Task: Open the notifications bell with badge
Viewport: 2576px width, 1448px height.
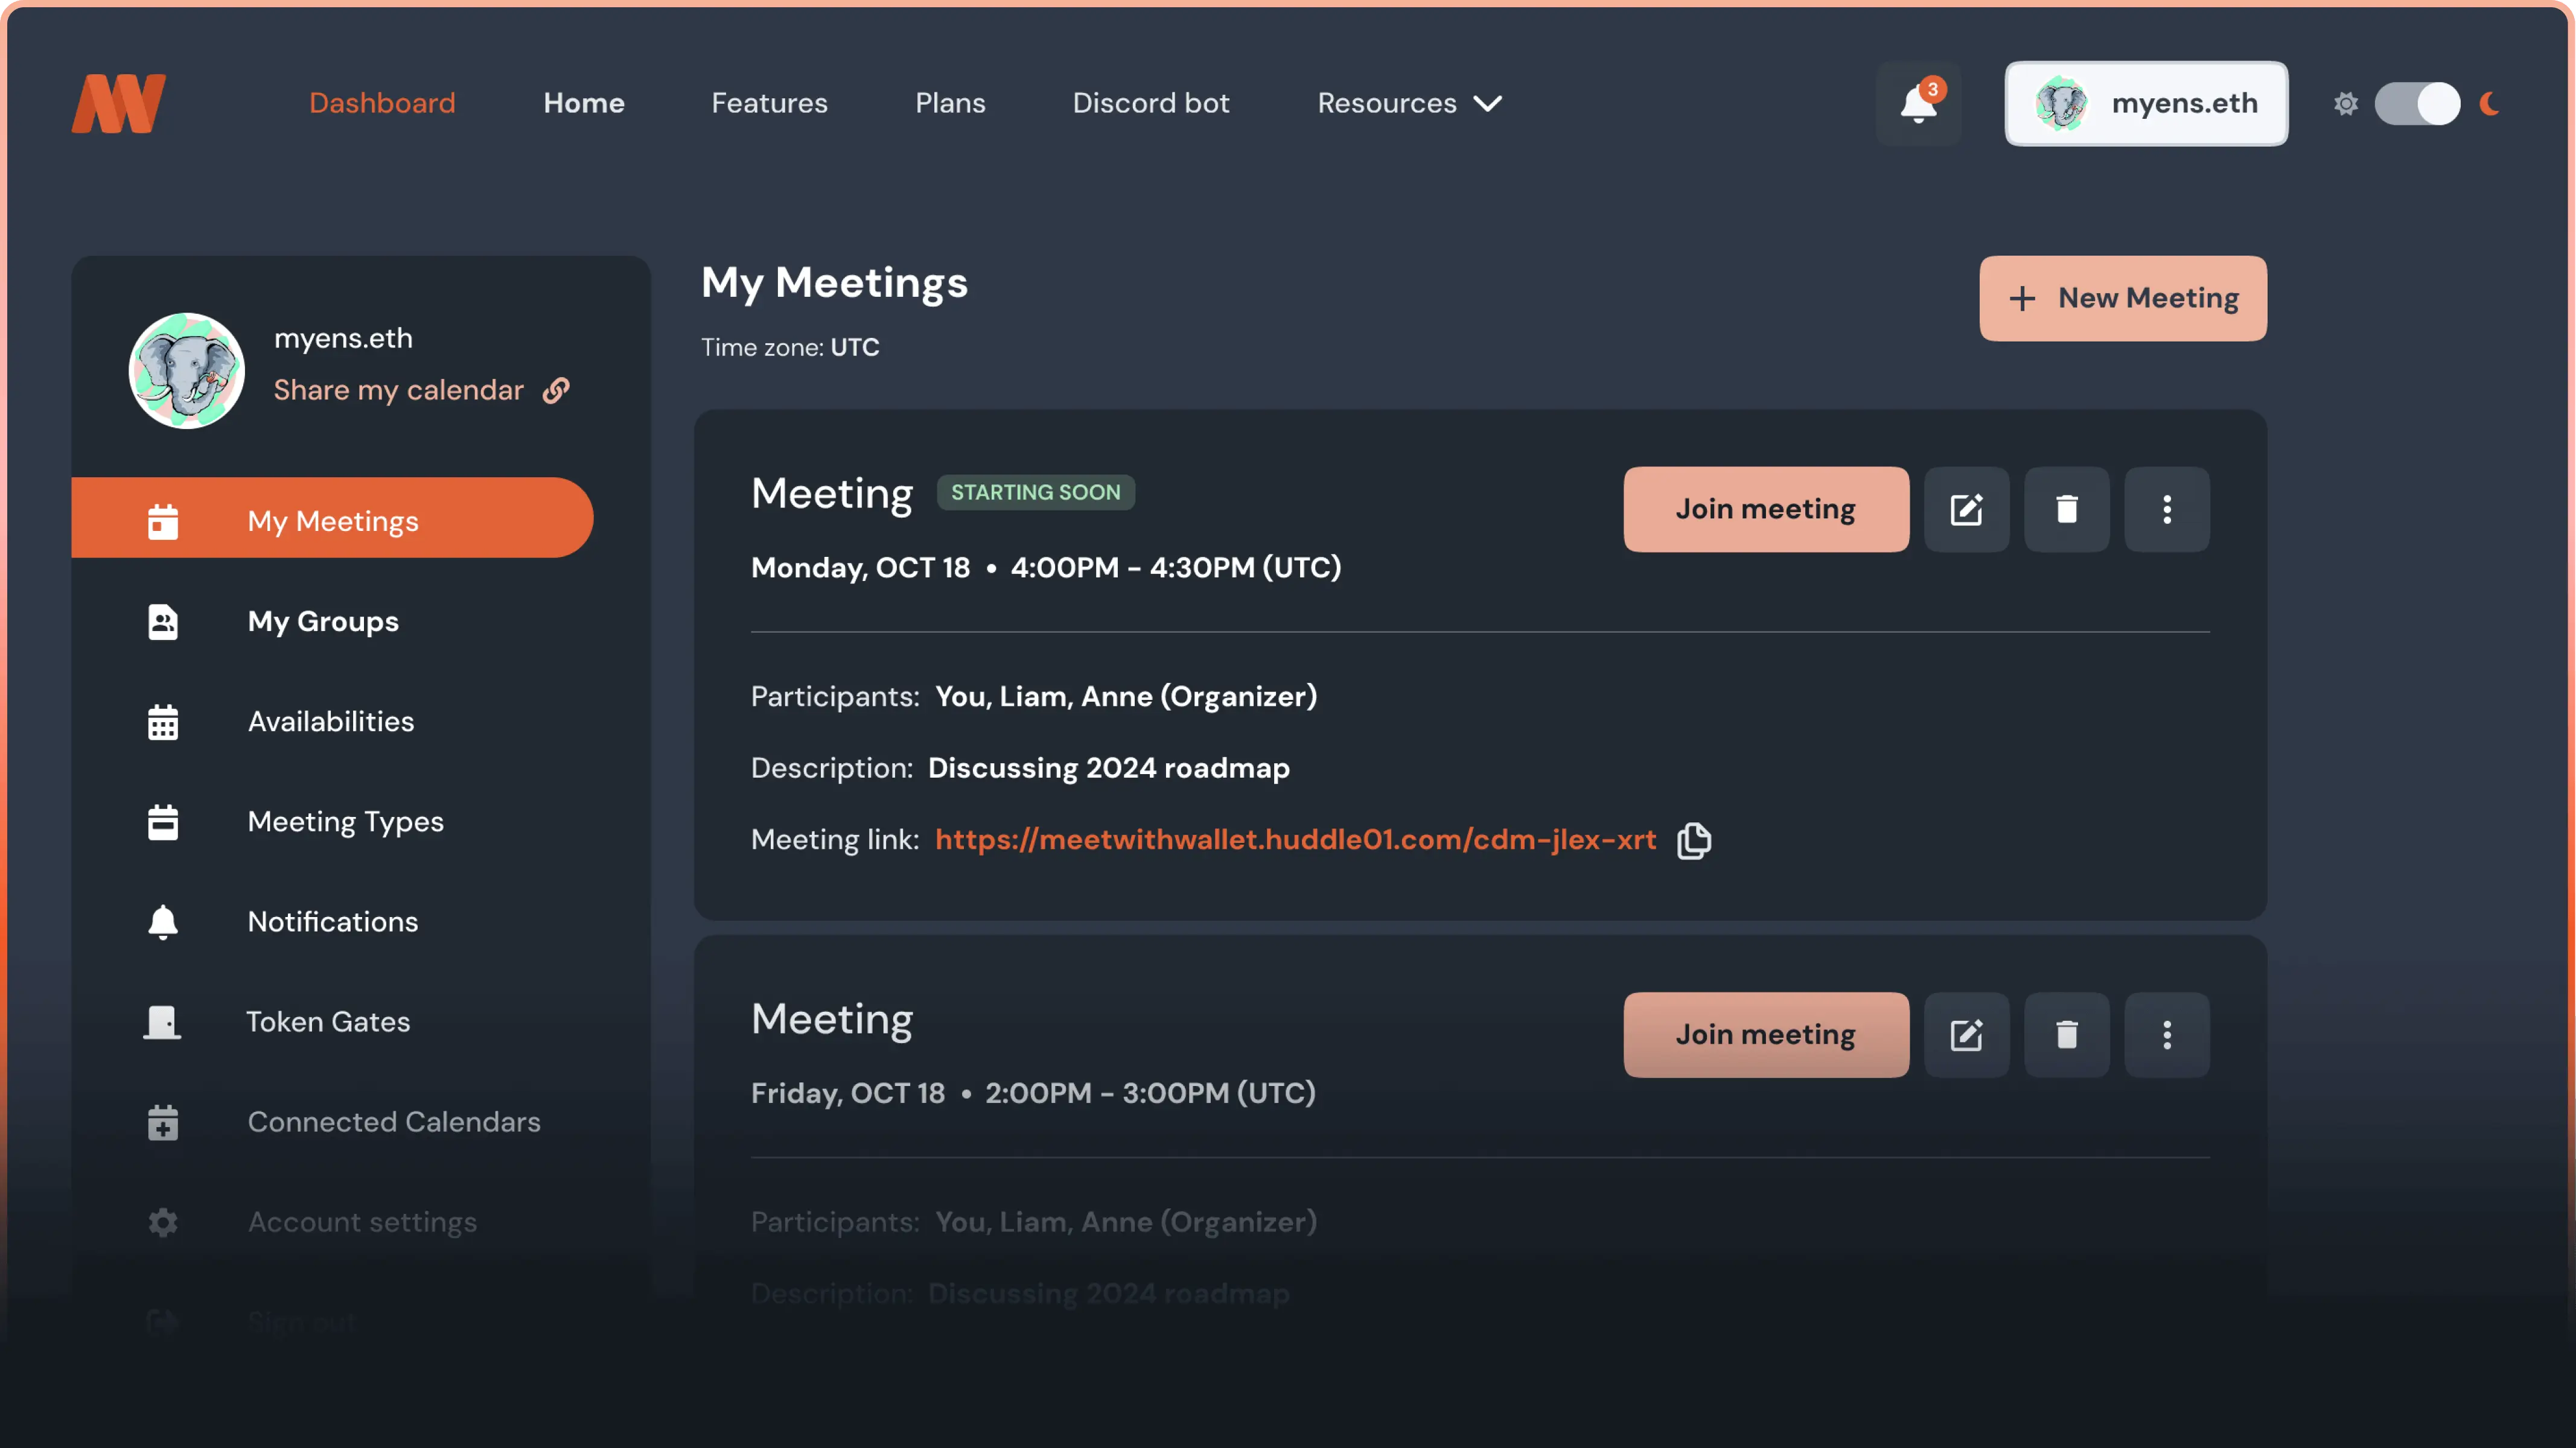Action: pyautogui.click(x=1918, y=103)
